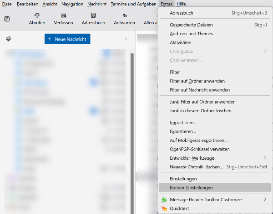Click the Abrufen download icon
The width and height of the screenshot is (273, 214).
pos(37,16)
